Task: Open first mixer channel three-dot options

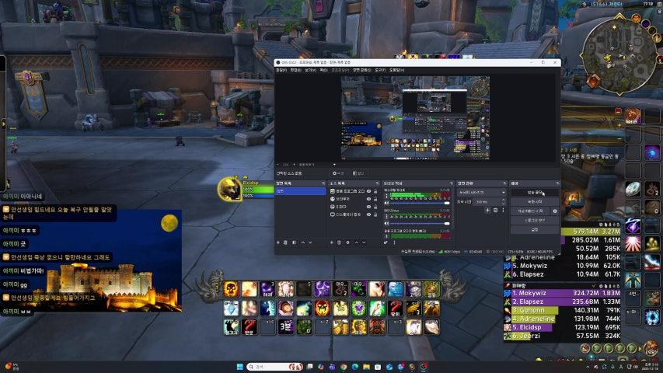Action: tap(386, 197)
